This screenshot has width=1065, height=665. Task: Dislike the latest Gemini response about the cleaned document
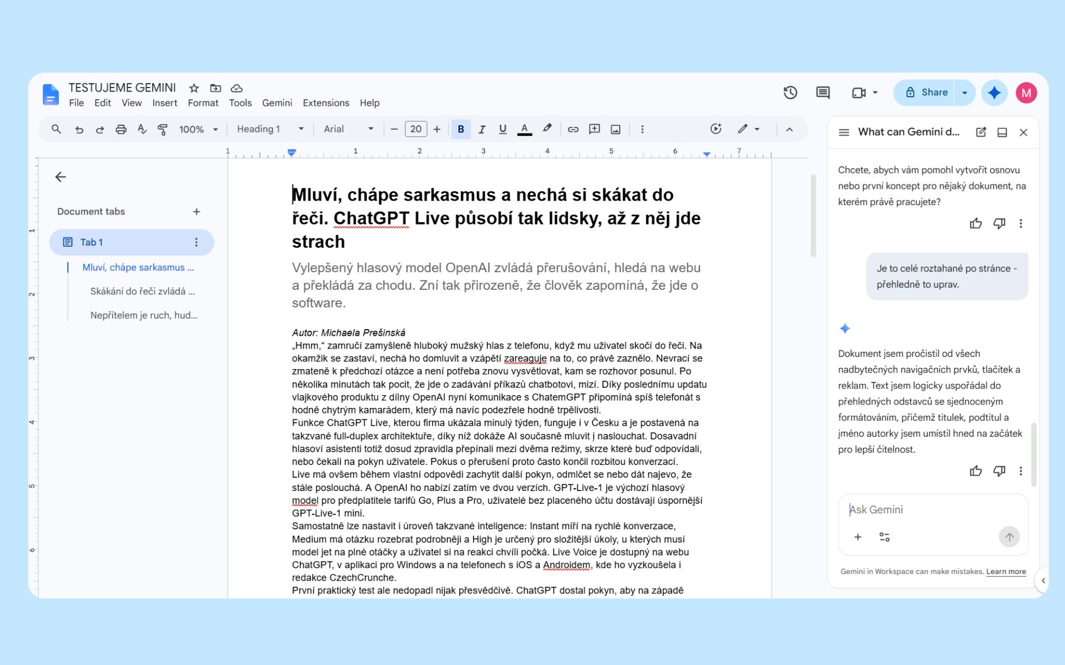point(999,471)
